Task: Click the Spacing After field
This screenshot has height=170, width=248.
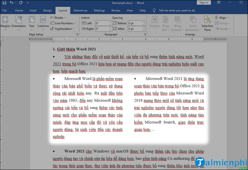Action: tap(135, 29)
